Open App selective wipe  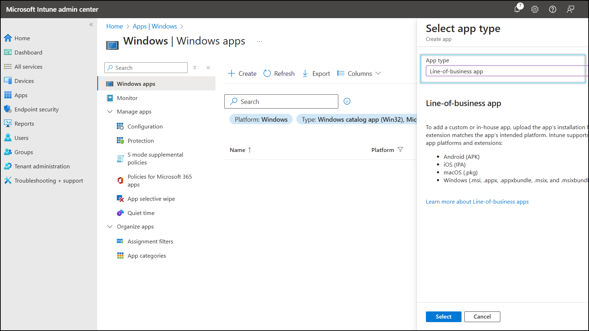pyautogui.click(x=151, y=199)
